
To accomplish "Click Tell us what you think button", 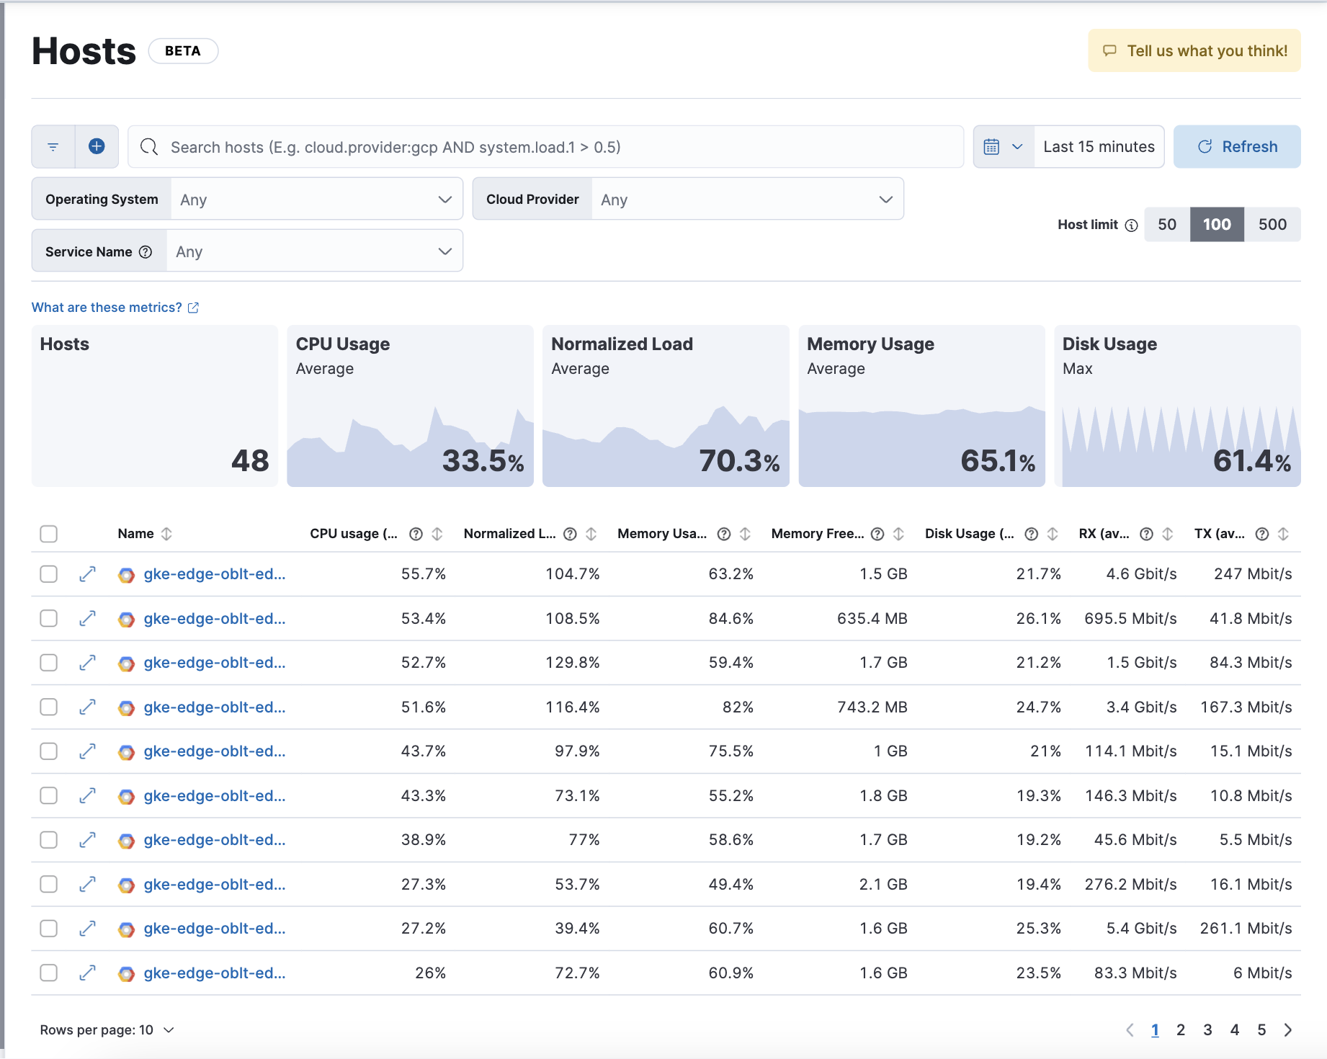I will [1194, 50].
